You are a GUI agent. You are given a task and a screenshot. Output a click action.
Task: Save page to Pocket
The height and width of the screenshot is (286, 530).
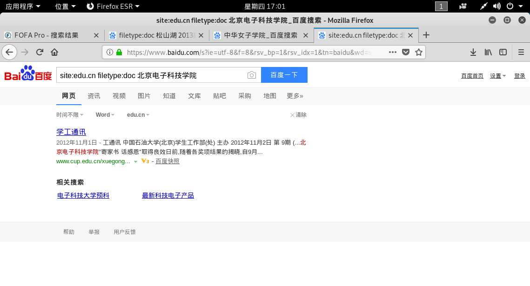coord(406,53)
